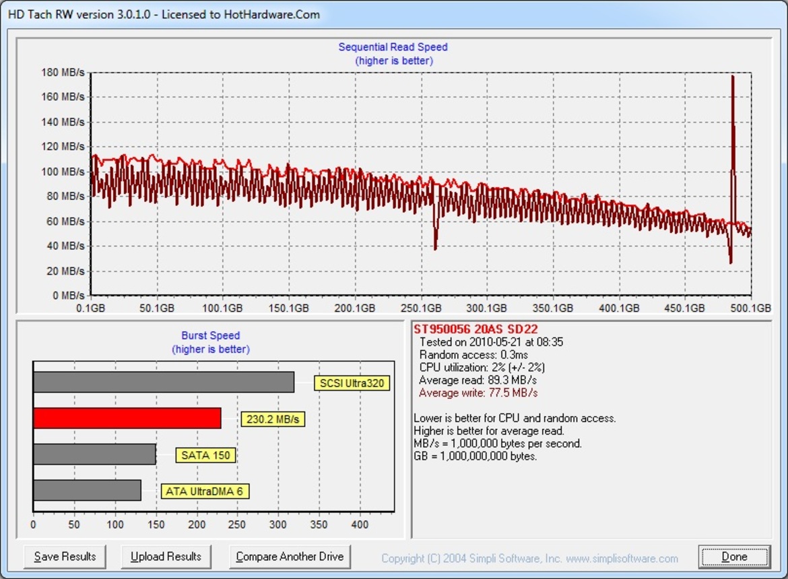
Task: Click 'GB = 1,000,000,000 bytes.' text
Action: click(x=475, y=456)
